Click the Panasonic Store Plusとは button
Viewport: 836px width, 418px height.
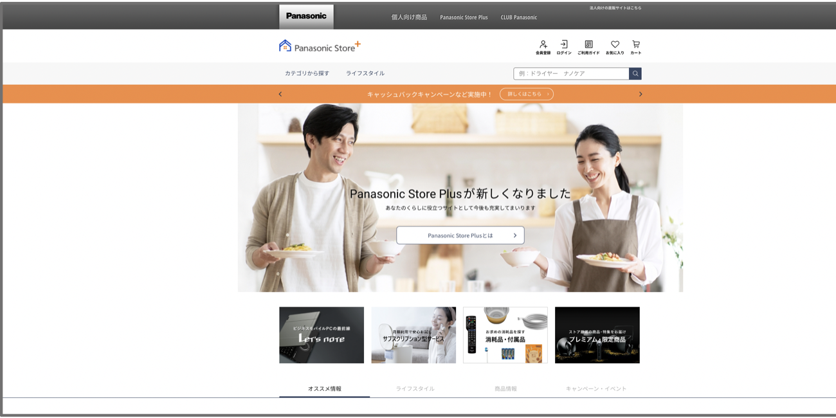tap(460, 235)
